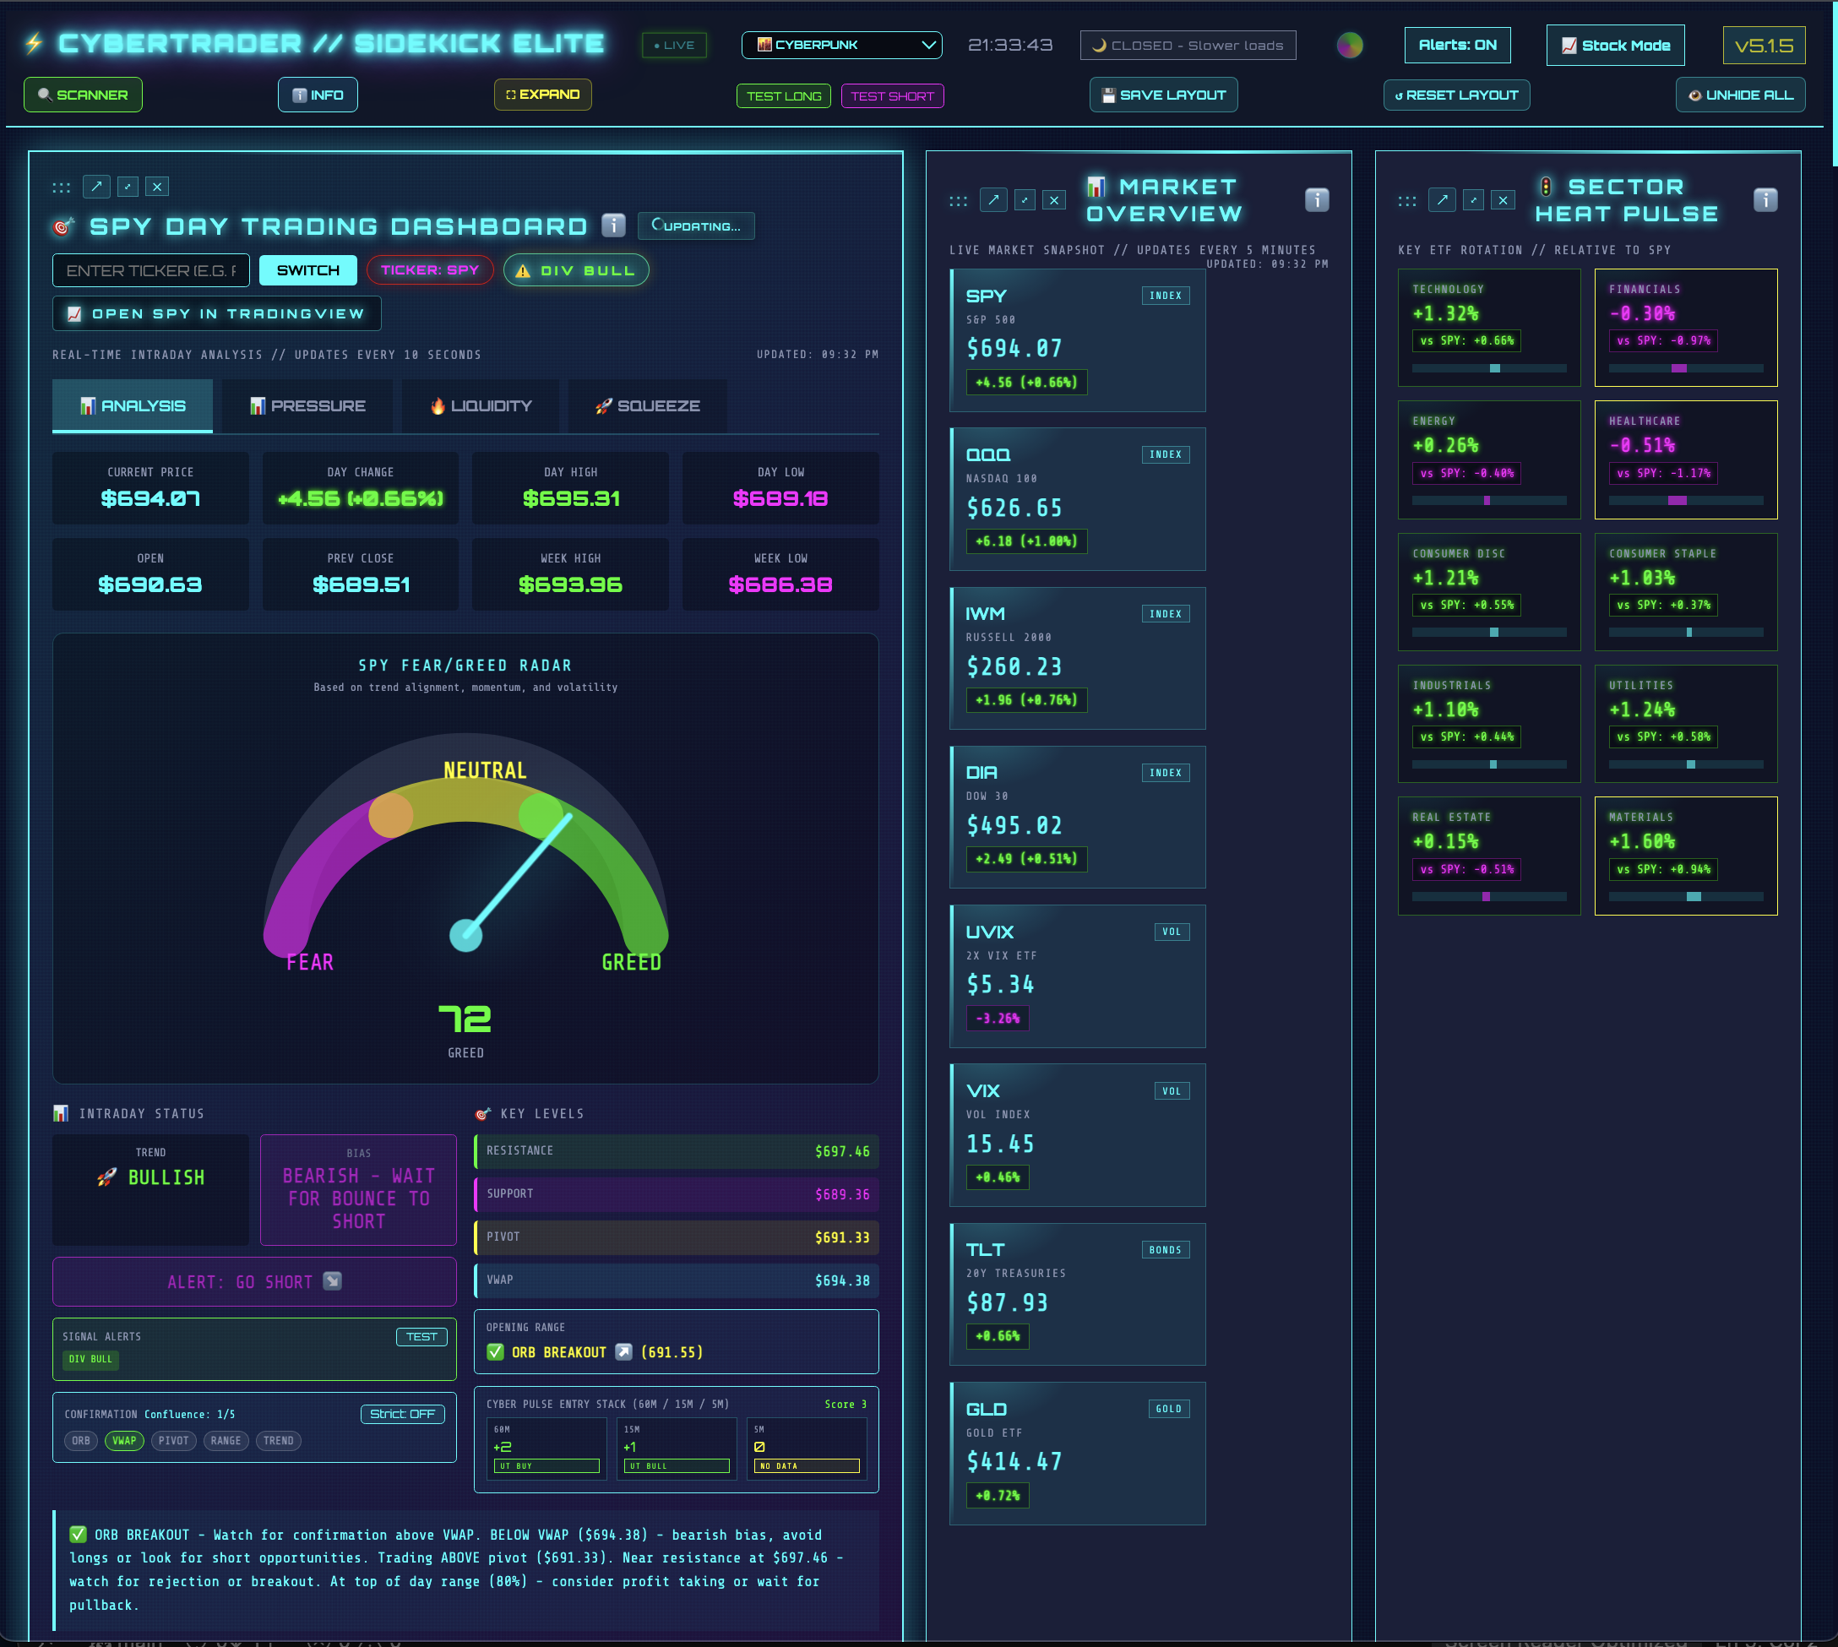The image size is (1838, 1647).
Task: Click the ENTER TICKER input field
Action: pyautogui.click(x=150, y=269)
